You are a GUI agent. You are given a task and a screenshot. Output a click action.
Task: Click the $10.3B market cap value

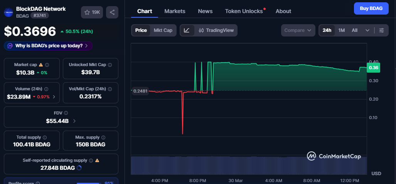(25, 73)
